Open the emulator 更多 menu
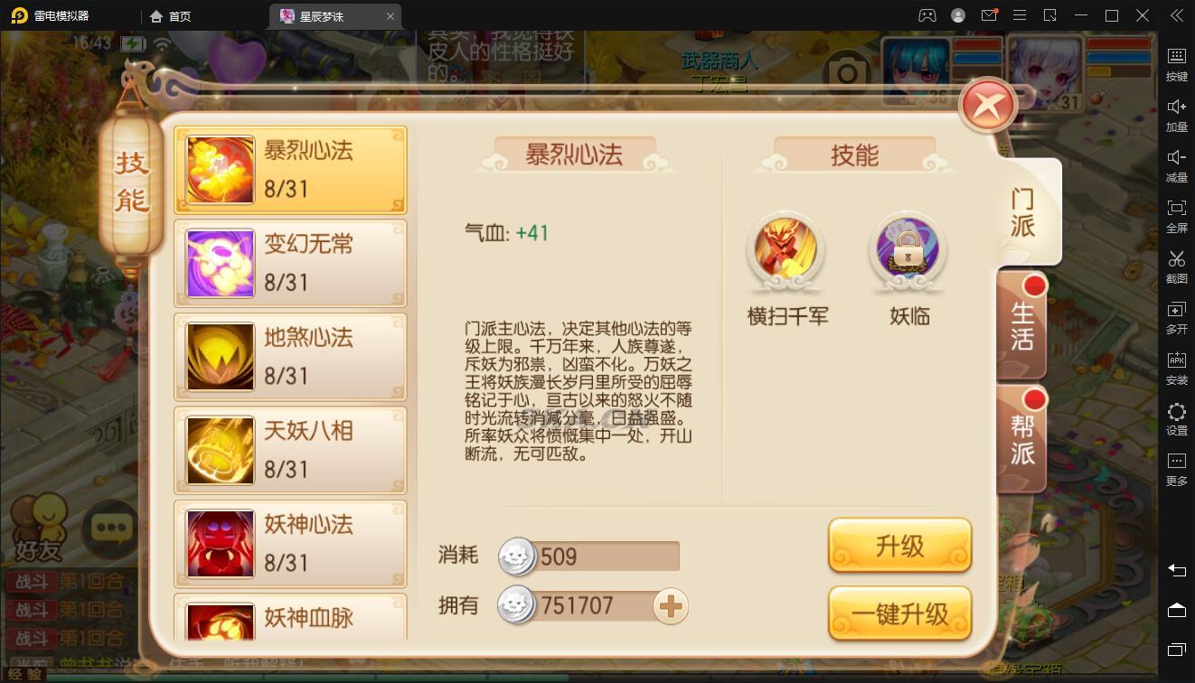This screenshot has width=1195, height=683. [1176, 469]
